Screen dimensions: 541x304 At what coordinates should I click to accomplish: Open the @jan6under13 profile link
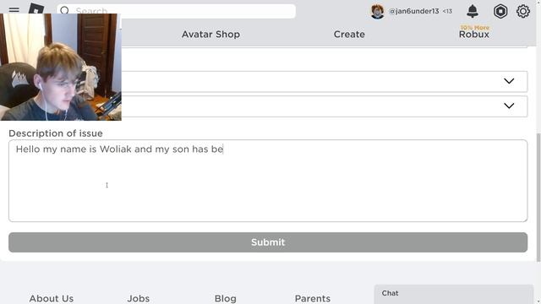pos(413,11)
